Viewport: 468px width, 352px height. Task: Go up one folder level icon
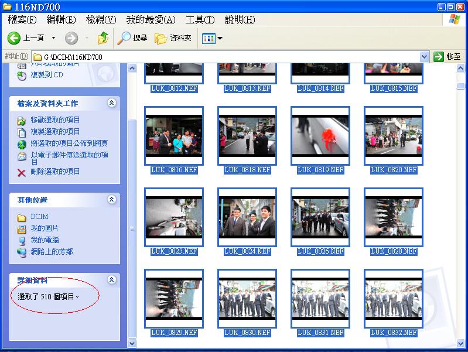(x=103, y=38)
